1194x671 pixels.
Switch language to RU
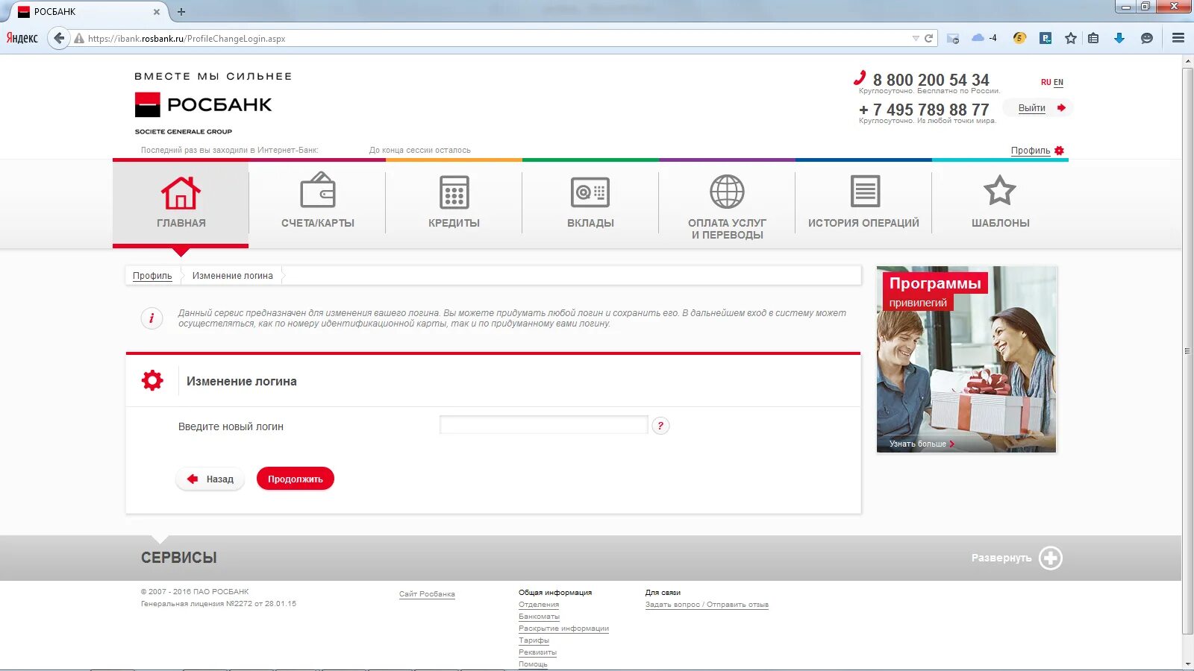coord(1045,82)
